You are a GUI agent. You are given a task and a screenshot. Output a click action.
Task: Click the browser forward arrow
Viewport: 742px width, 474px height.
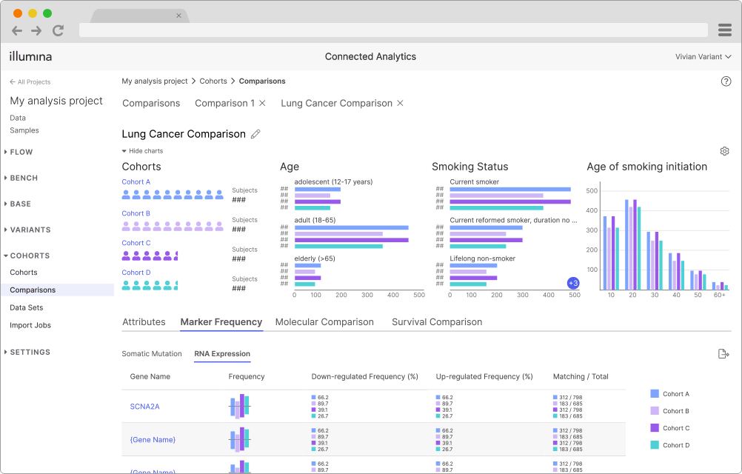pyautogui.click(x=36, y=31)
